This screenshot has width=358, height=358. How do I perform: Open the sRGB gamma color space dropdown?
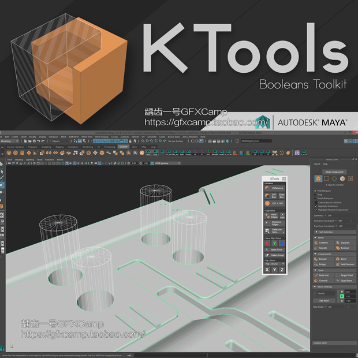click(x=167, y=163)
